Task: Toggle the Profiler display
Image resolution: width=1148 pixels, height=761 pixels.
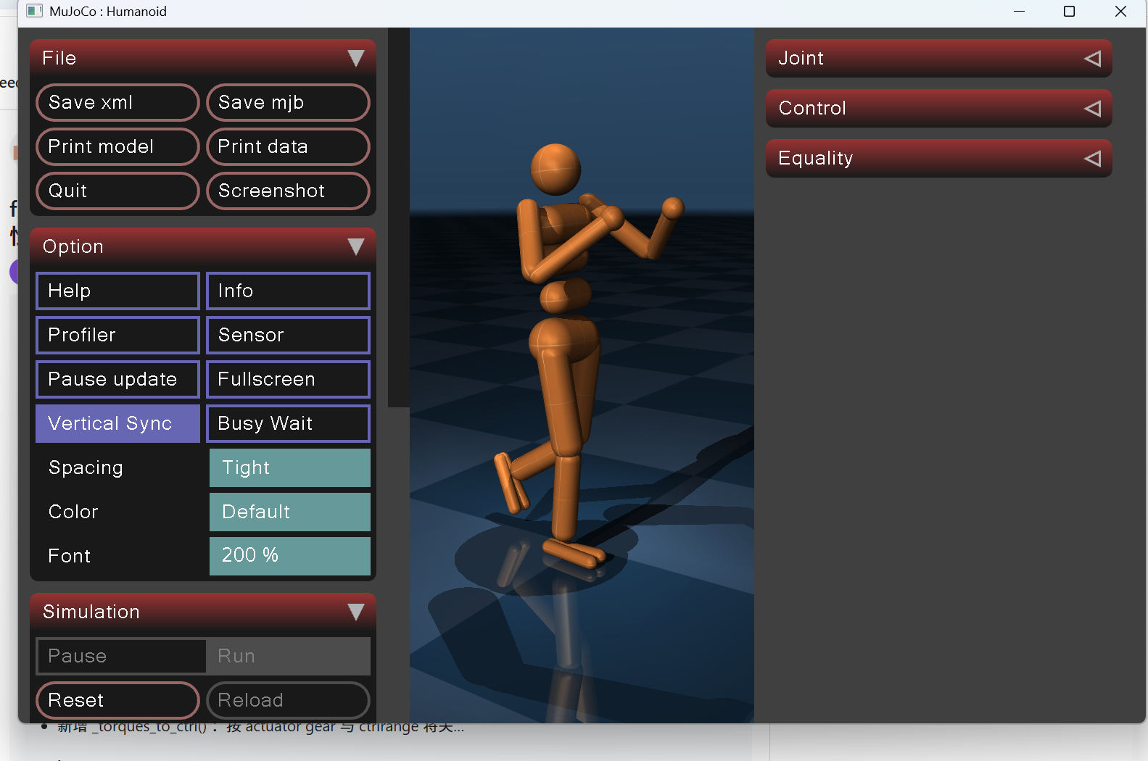Action: point(117,335)
